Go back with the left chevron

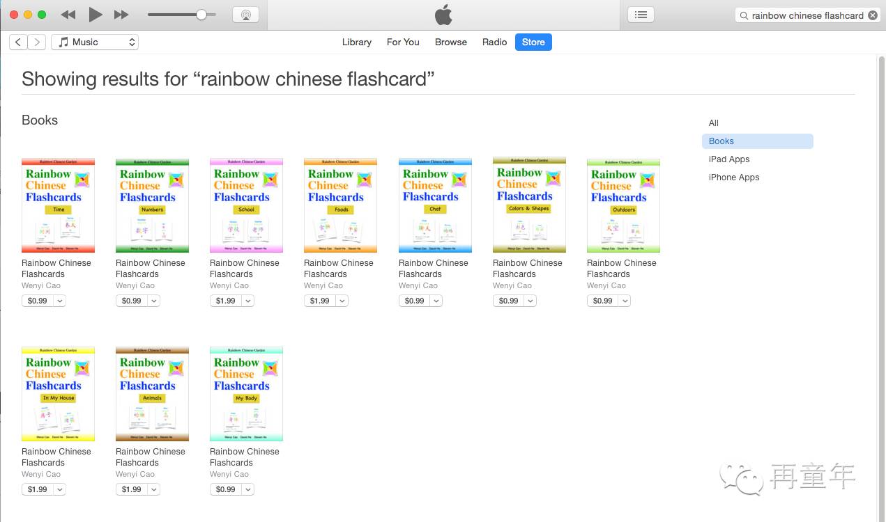click(x=18, y=42)
